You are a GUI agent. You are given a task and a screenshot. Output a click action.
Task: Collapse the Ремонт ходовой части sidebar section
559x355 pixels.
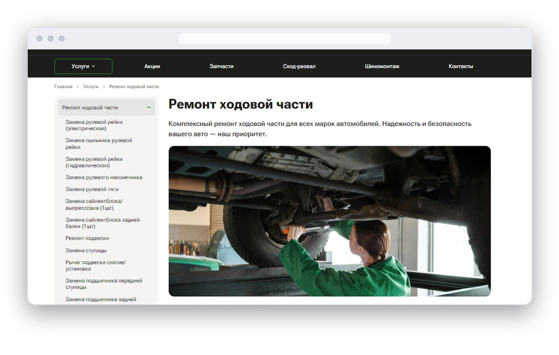coord(149,107)
